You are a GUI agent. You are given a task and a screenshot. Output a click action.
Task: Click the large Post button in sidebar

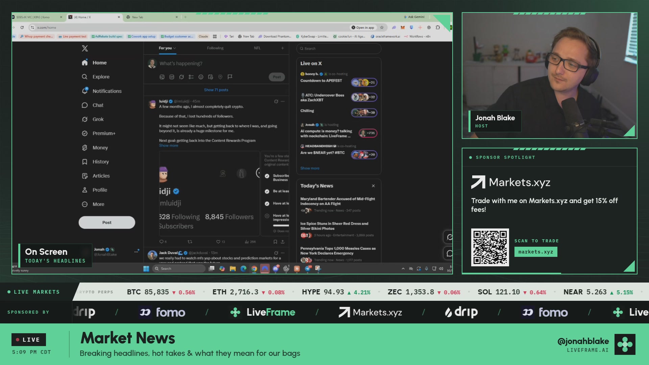coord(107,222)
